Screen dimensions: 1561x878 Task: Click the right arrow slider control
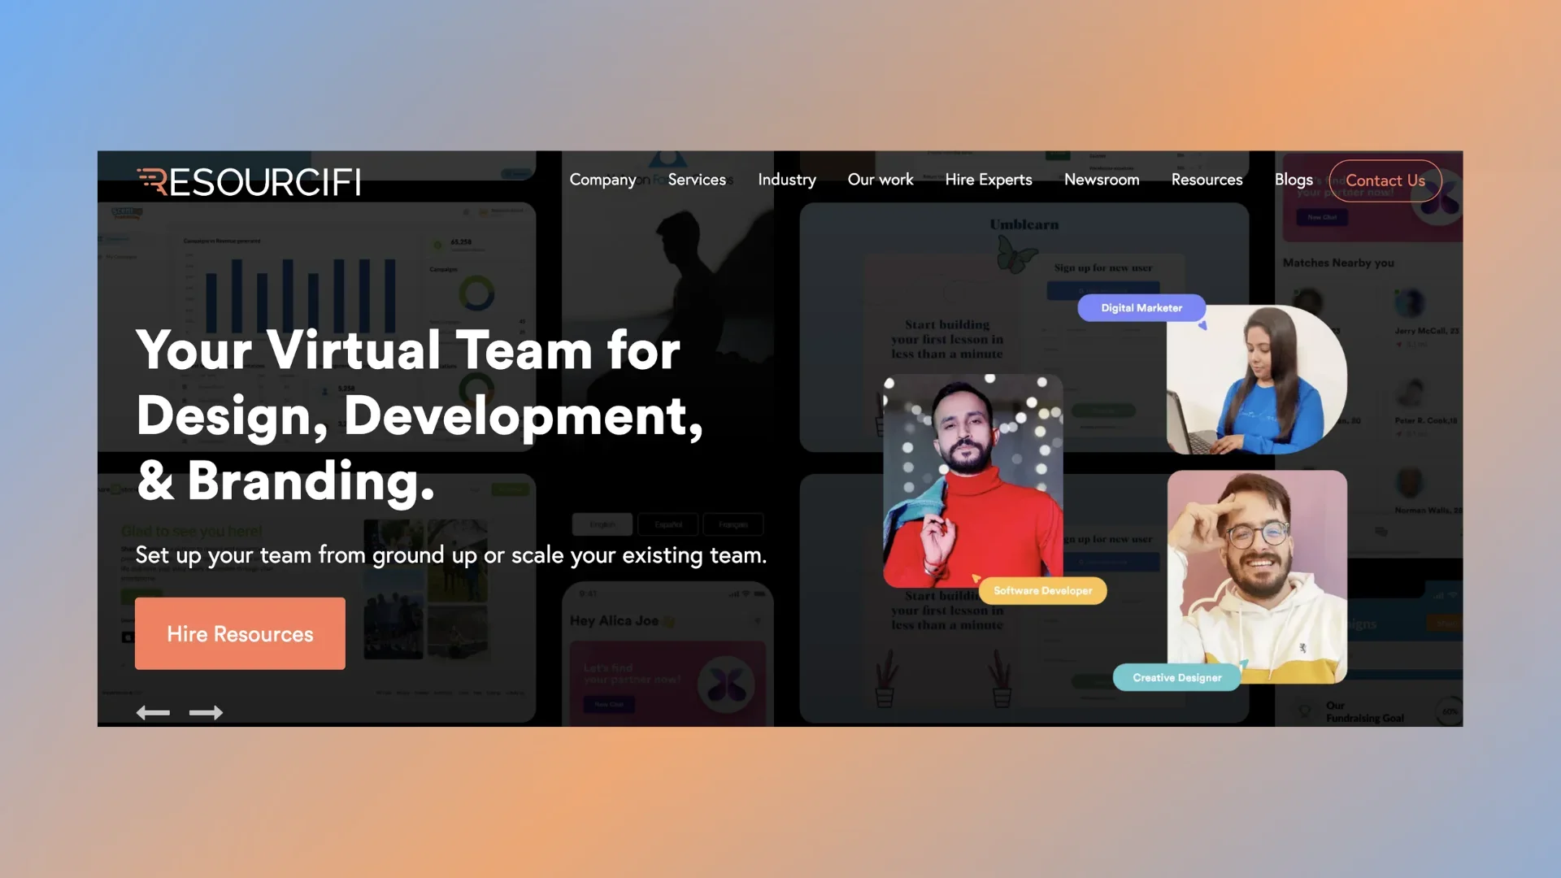pos(206,713)
